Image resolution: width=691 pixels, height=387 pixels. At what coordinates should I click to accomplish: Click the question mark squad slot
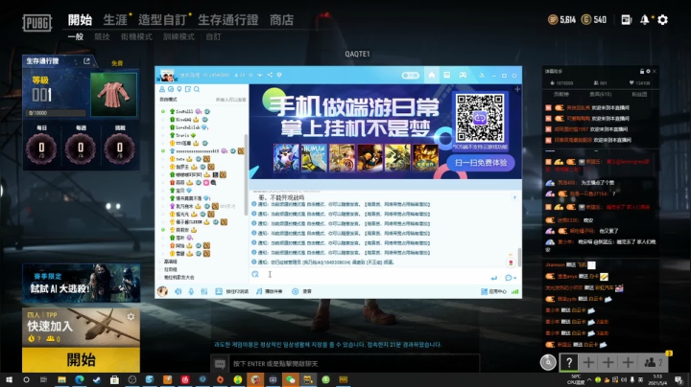coord(569,362)
